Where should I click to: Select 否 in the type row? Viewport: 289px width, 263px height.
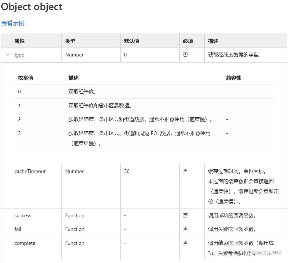185,55
